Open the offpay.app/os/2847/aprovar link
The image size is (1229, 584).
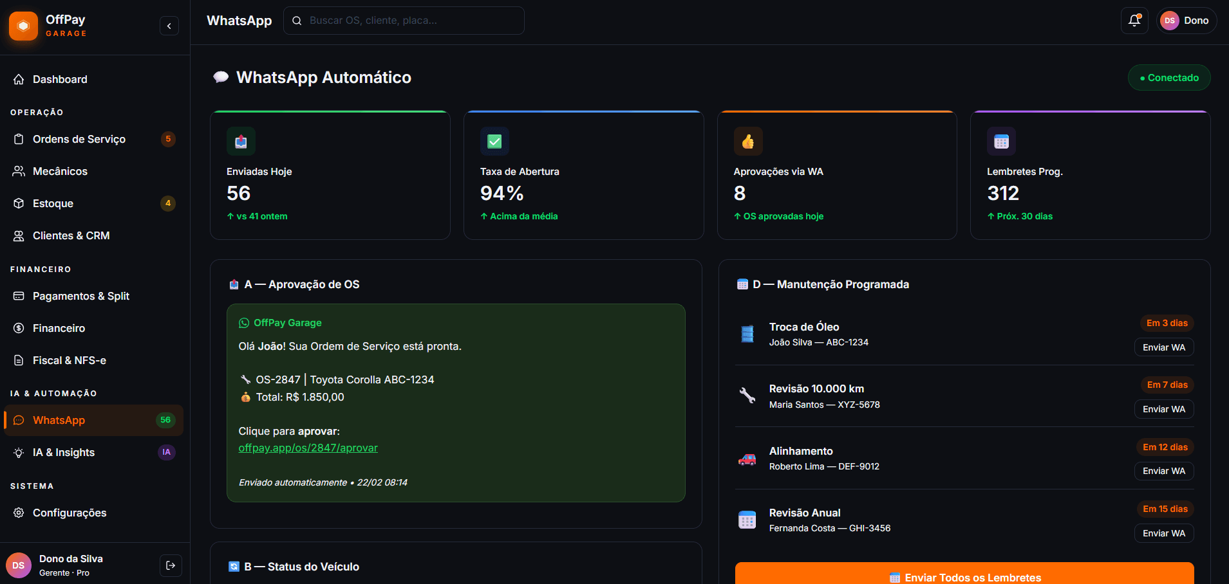click(308, 448)
